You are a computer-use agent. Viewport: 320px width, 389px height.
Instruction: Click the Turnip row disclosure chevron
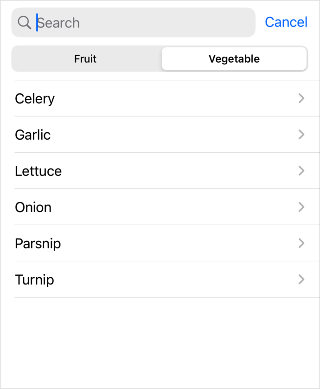[301, 279]
